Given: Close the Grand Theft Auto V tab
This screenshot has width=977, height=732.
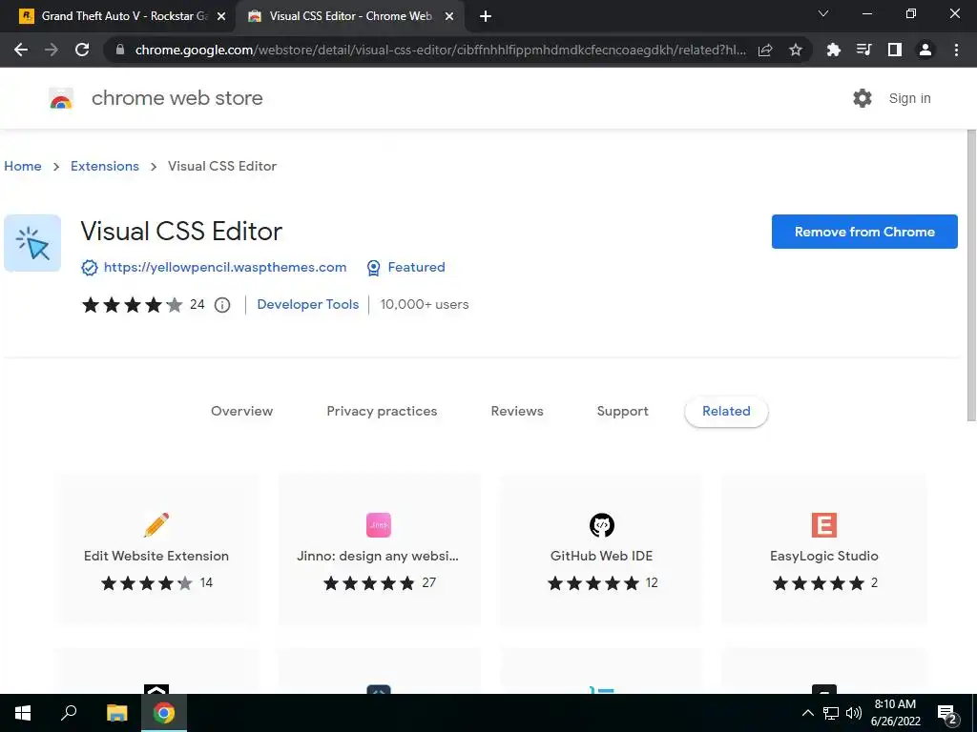Looking at the screenshot, I should tap(221, 17).
